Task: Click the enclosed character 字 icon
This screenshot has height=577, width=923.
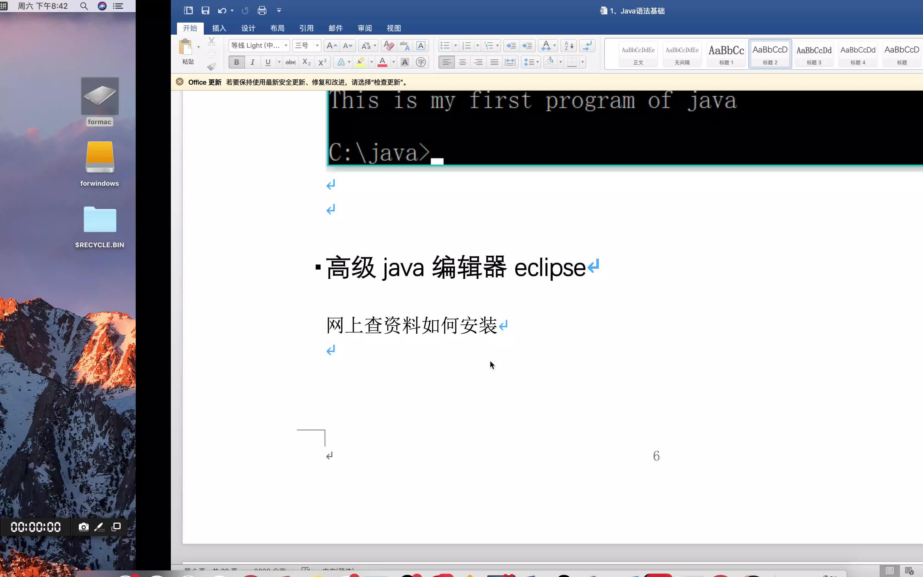Action: [x=421, y=62]
